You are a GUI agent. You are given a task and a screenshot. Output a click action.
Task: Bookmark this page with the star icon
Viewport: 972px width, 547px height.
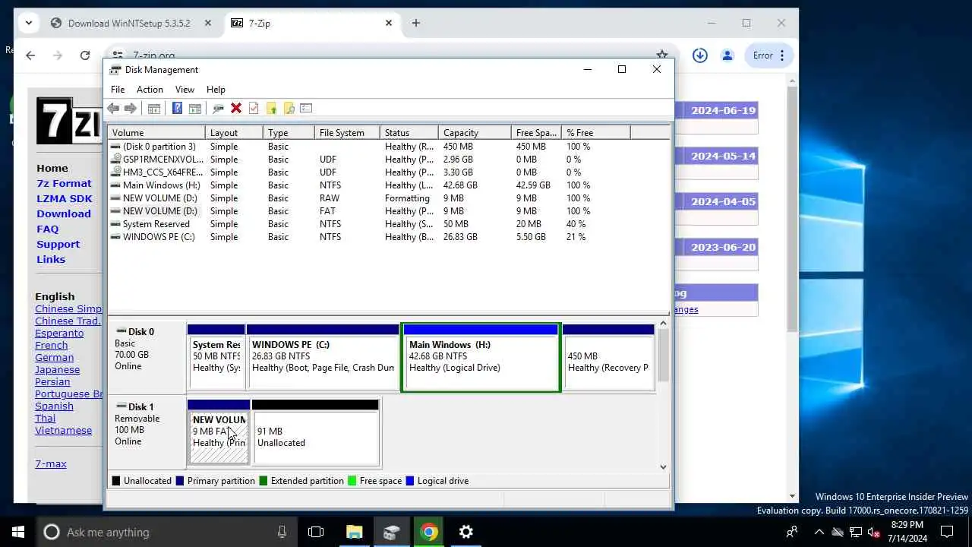[x=662, y=55]
